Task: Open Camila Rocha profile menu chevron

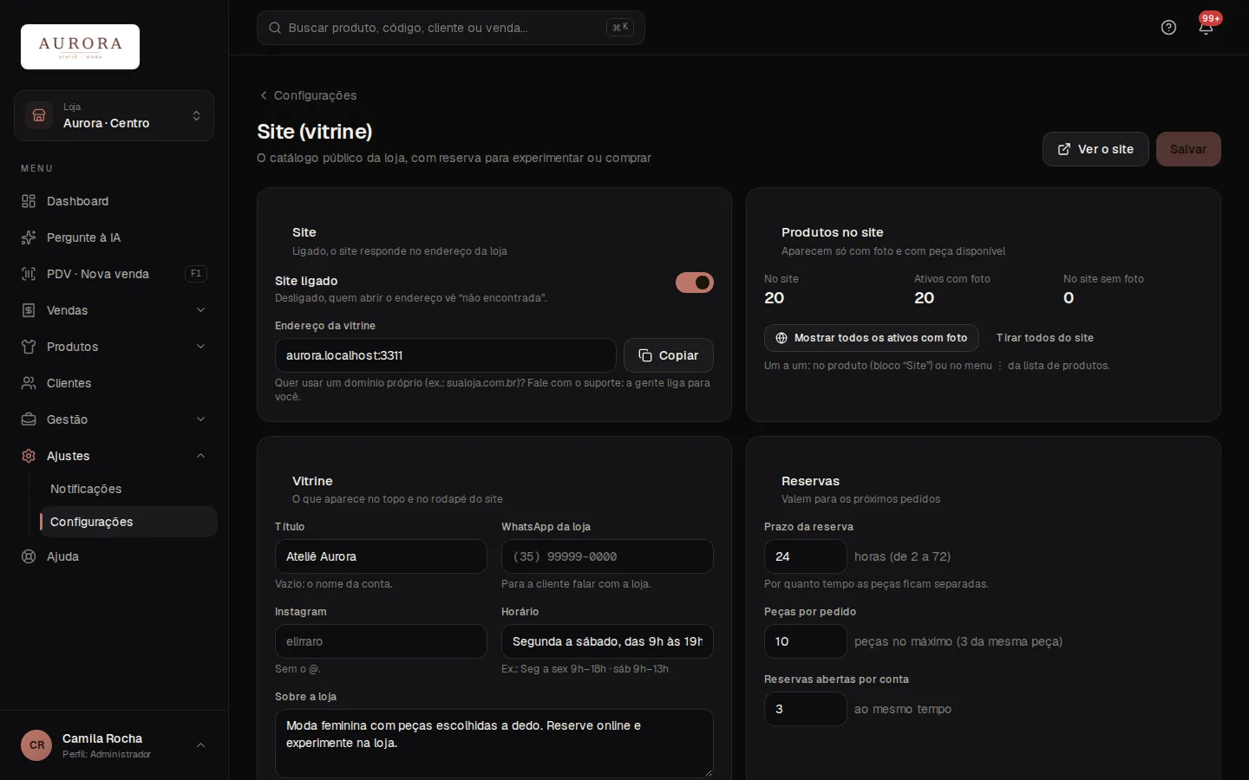Action: (200, 745)
